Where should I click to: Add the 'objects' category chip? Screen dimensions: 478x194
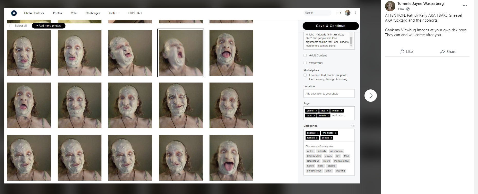click(x=332, y=166)
